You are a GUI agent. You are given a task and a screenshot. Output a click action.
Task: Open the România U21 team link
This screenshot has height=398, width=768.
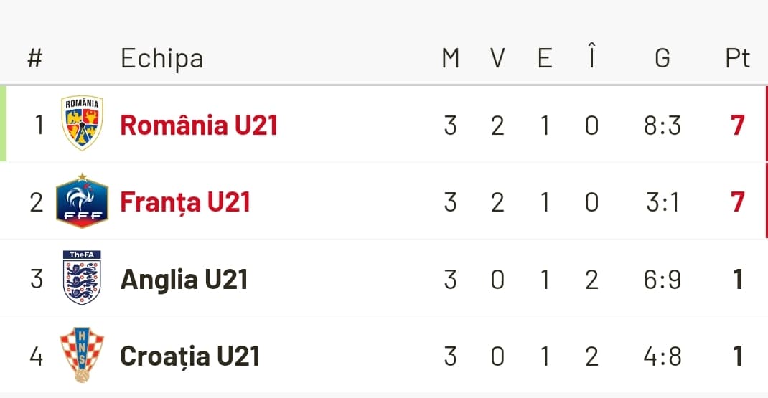[199, 125]
